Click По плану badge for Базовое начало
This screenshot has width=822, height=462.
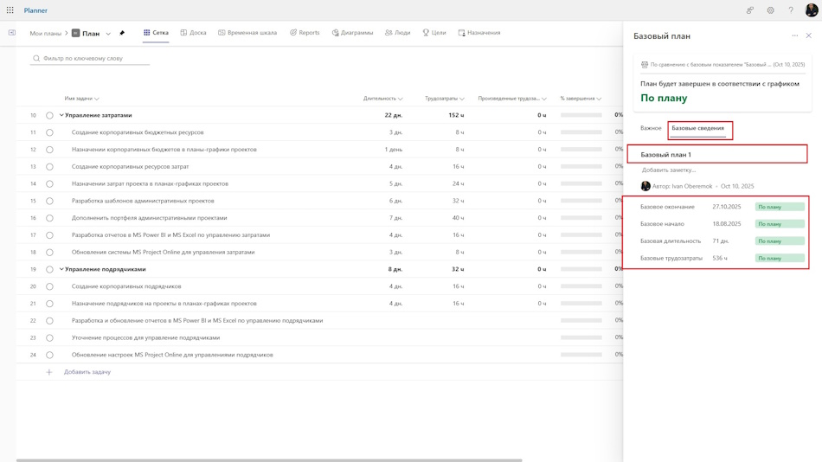(780, 224)
